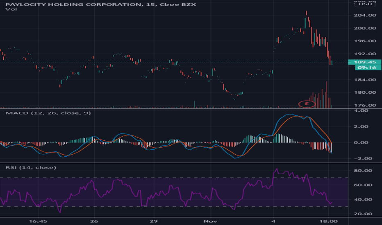Viewport: 382px width, 225px height.
Task: Click the RSI 80.00 axis label
Action: pos(363,171)
